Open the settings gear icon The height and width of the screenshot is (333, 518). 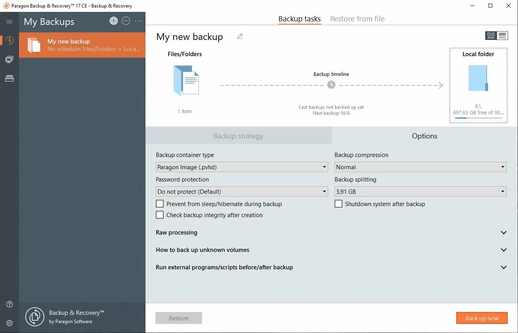[9, 323]
